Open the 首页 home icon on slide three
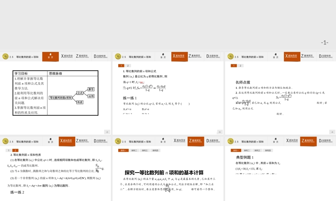This screenshot has width=336, height=201. click(x=276, y=57)
